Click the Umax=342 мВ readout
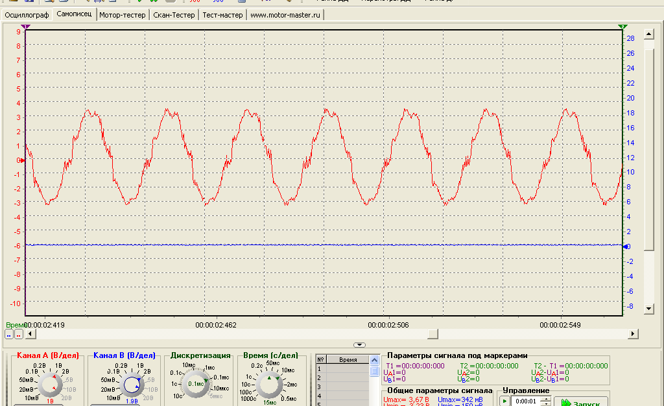The width and height of the screenshot is (664, 406). pos(461,400)
